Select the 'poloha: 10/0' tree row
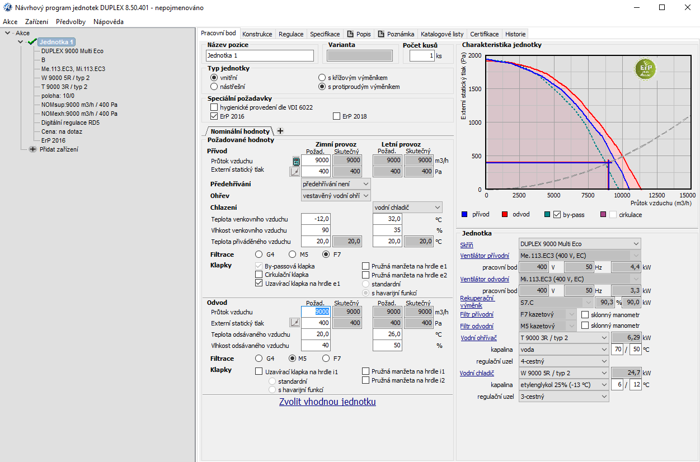700x462 pixels. click(58, 96)
